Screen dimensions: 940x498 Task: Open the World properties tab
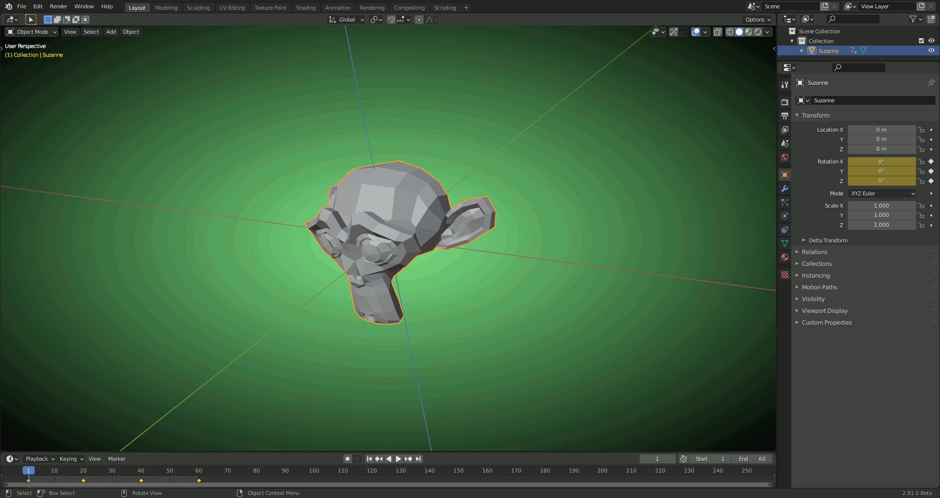pos(785,157)
